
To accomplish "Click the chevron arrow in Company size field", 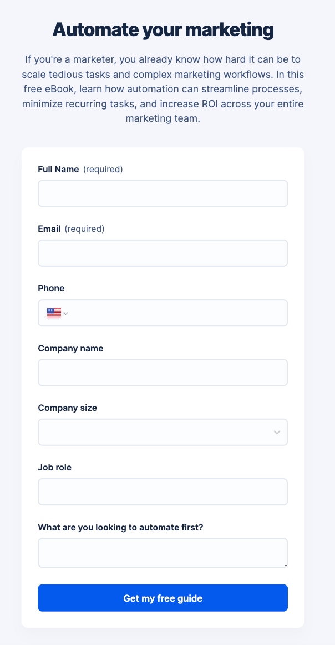I will tap(277, 433).
